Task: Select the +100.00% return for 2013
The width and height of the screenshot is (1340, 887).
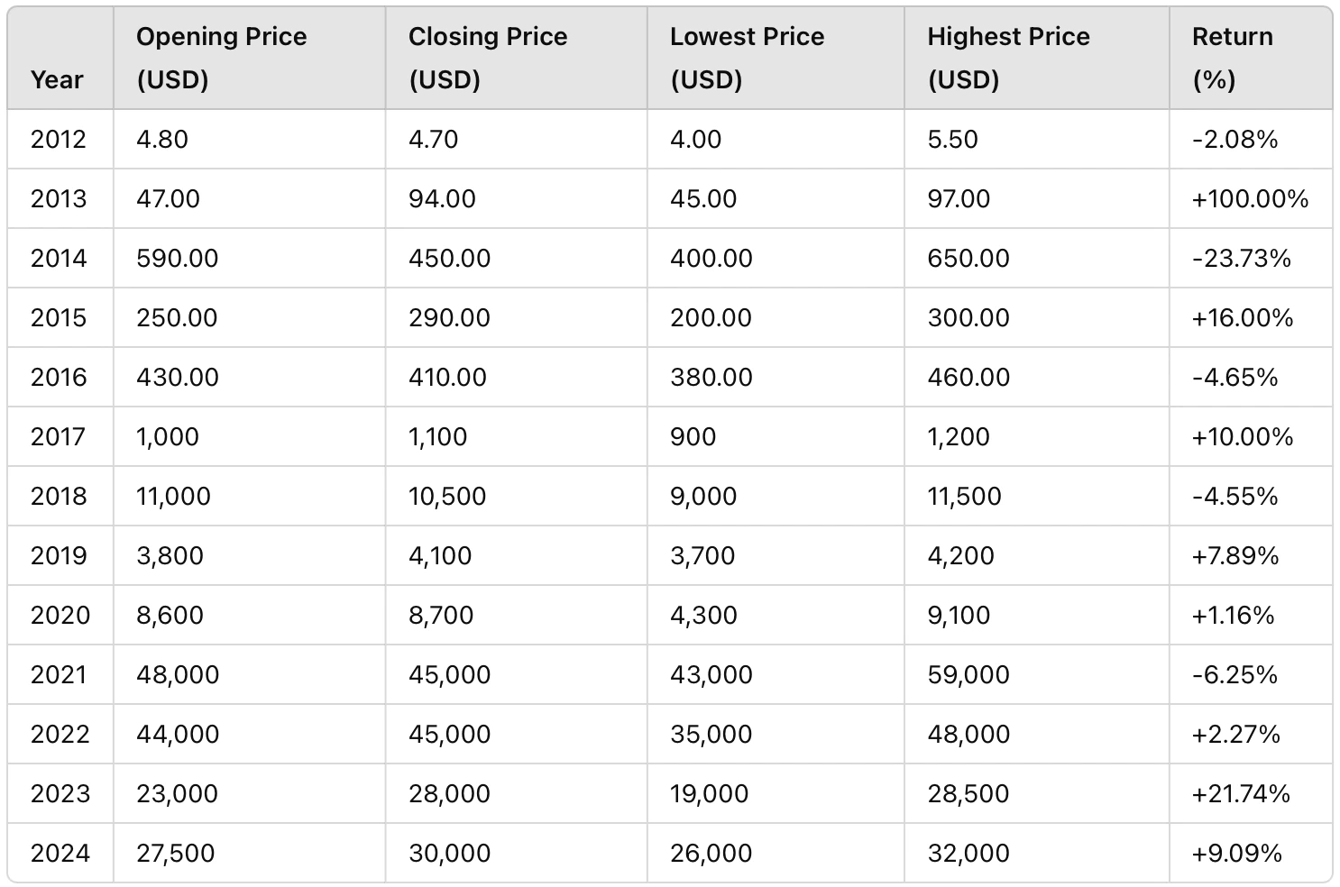Action: [x=1250, y=199]
